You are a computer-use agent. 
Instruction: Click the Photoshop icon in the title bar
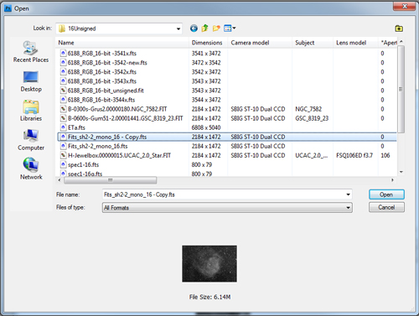click(x=8, y=8)
